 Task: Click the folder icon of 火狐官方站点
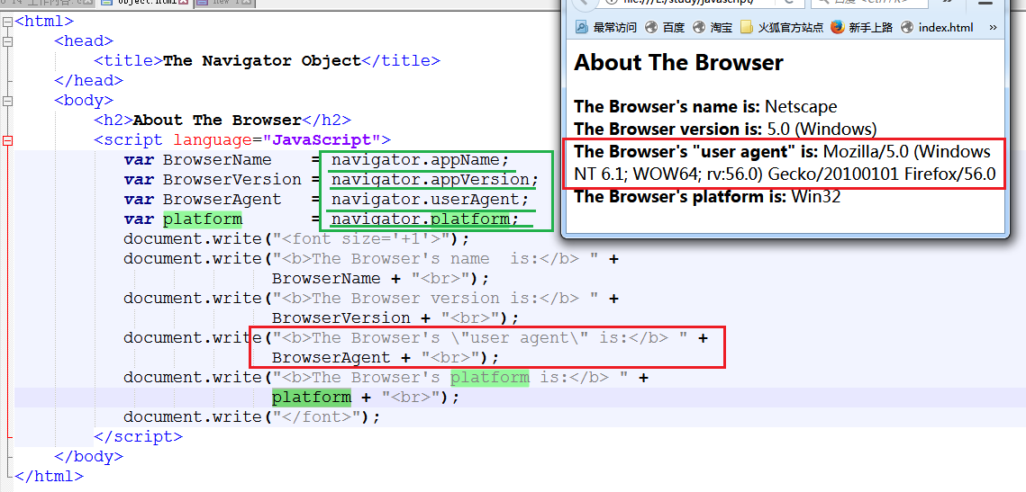pyautogui.click(x=747, y=28)
